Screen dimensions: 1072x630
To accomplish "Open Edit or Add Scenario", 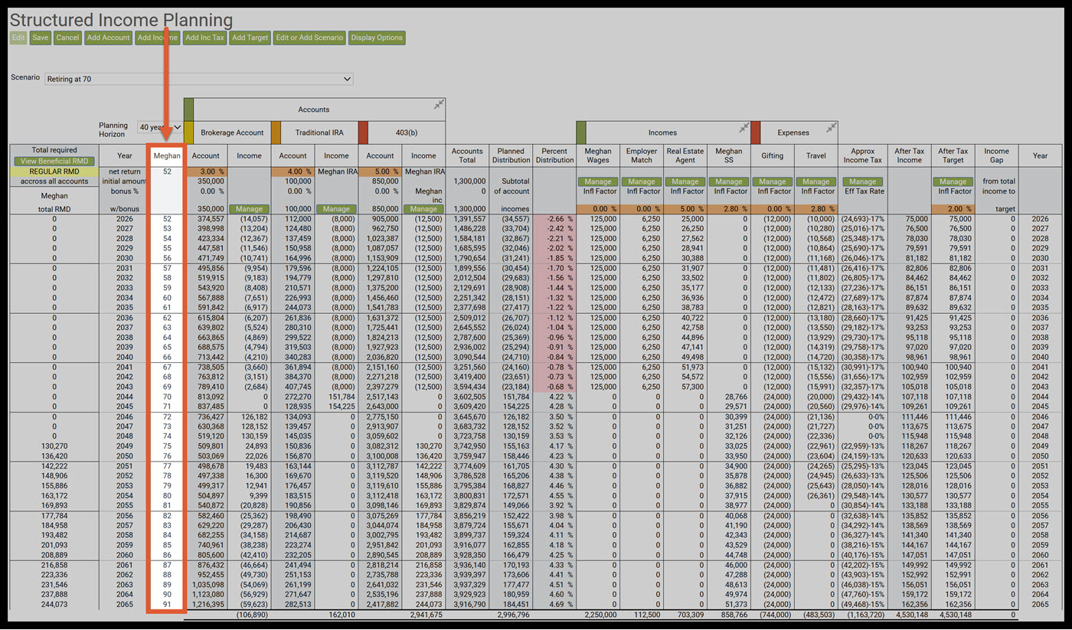I will (310, 38).
